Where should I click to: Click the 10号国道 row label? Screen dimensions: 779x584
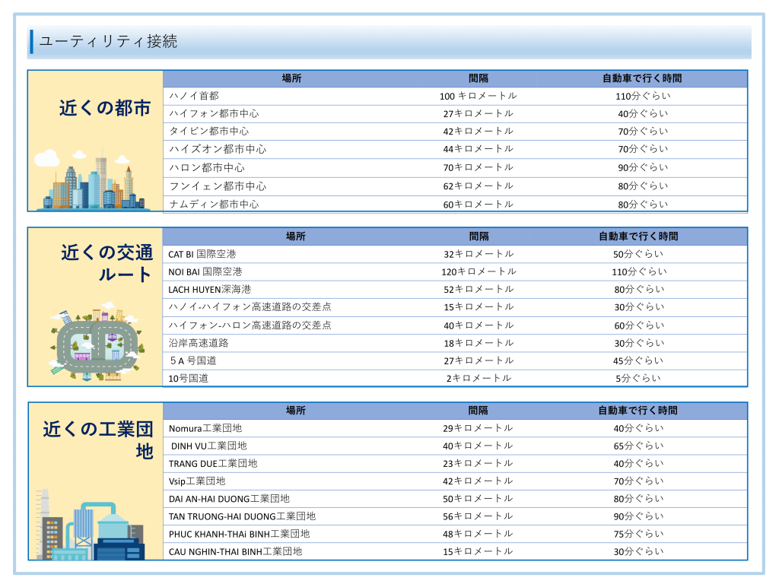click(x=188, y=378)
